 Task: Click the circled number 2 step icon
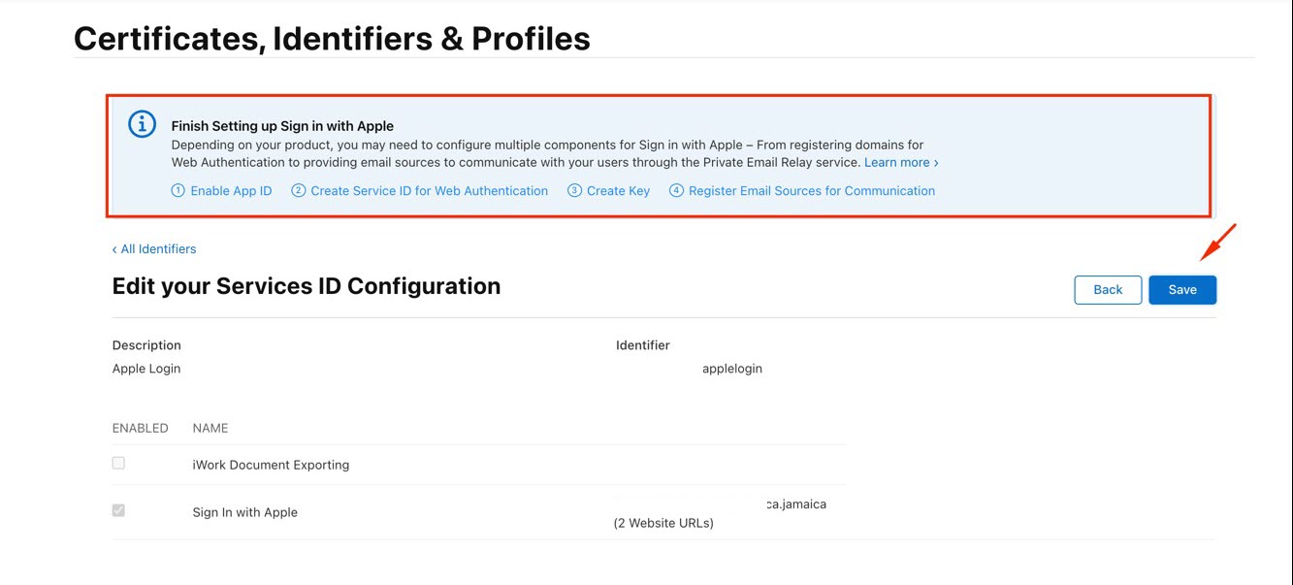tap(298, 191)
